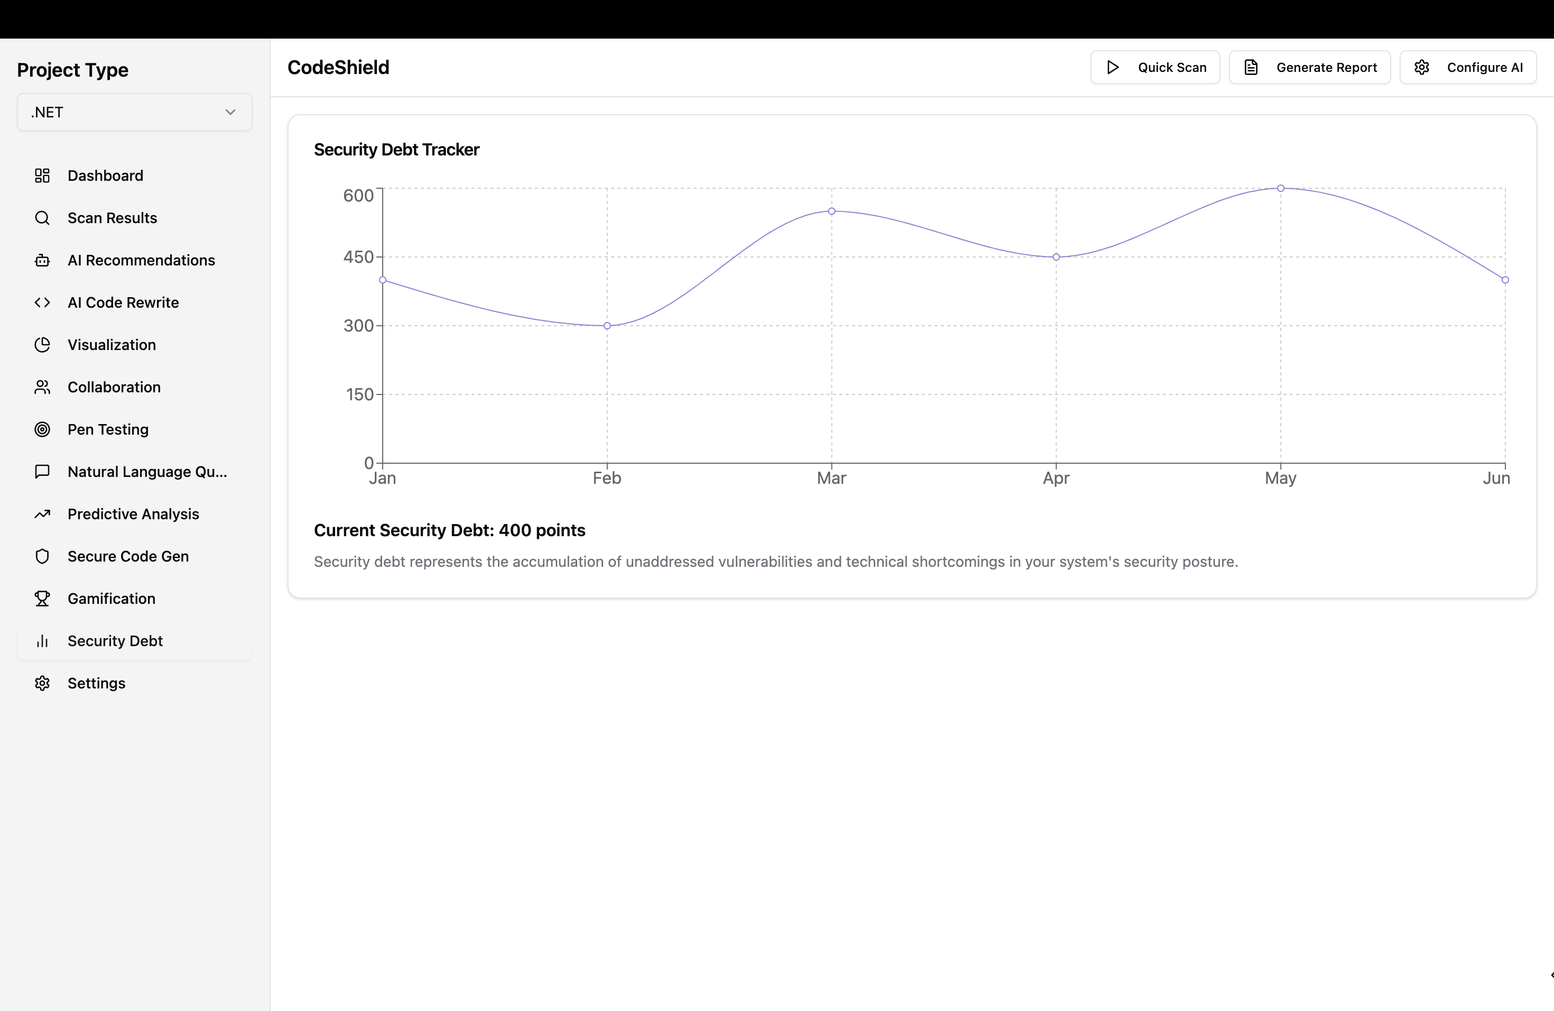1554x1011 pixels.
Task: Click the Scan Results magnifier icon
Action: 42,218
